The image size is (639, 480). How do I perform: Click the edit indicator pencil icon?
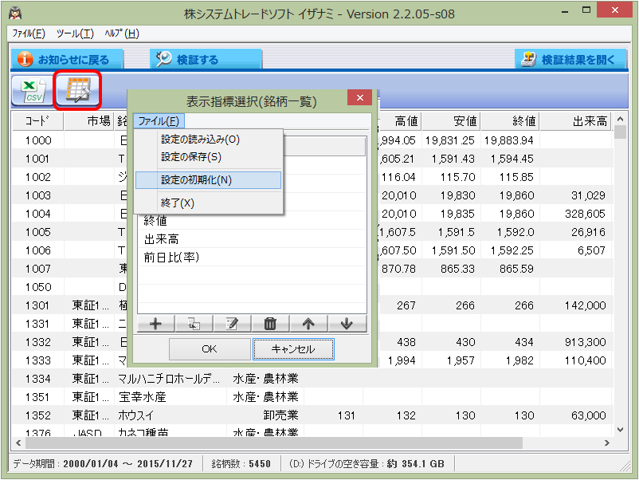coord(232,324)
